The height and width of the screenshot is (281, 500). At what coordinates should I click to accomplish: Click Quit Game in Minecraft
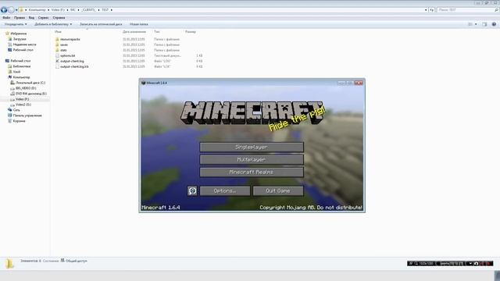pyautogui.click(x=278, y=190)
